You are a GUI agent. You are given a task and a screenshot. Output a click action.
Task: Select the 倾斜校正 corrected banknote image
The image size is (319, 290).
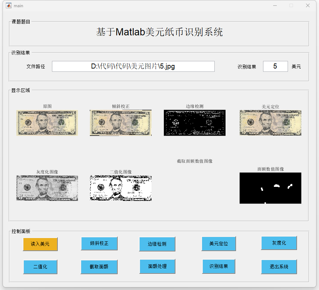(x=121, y=123)
